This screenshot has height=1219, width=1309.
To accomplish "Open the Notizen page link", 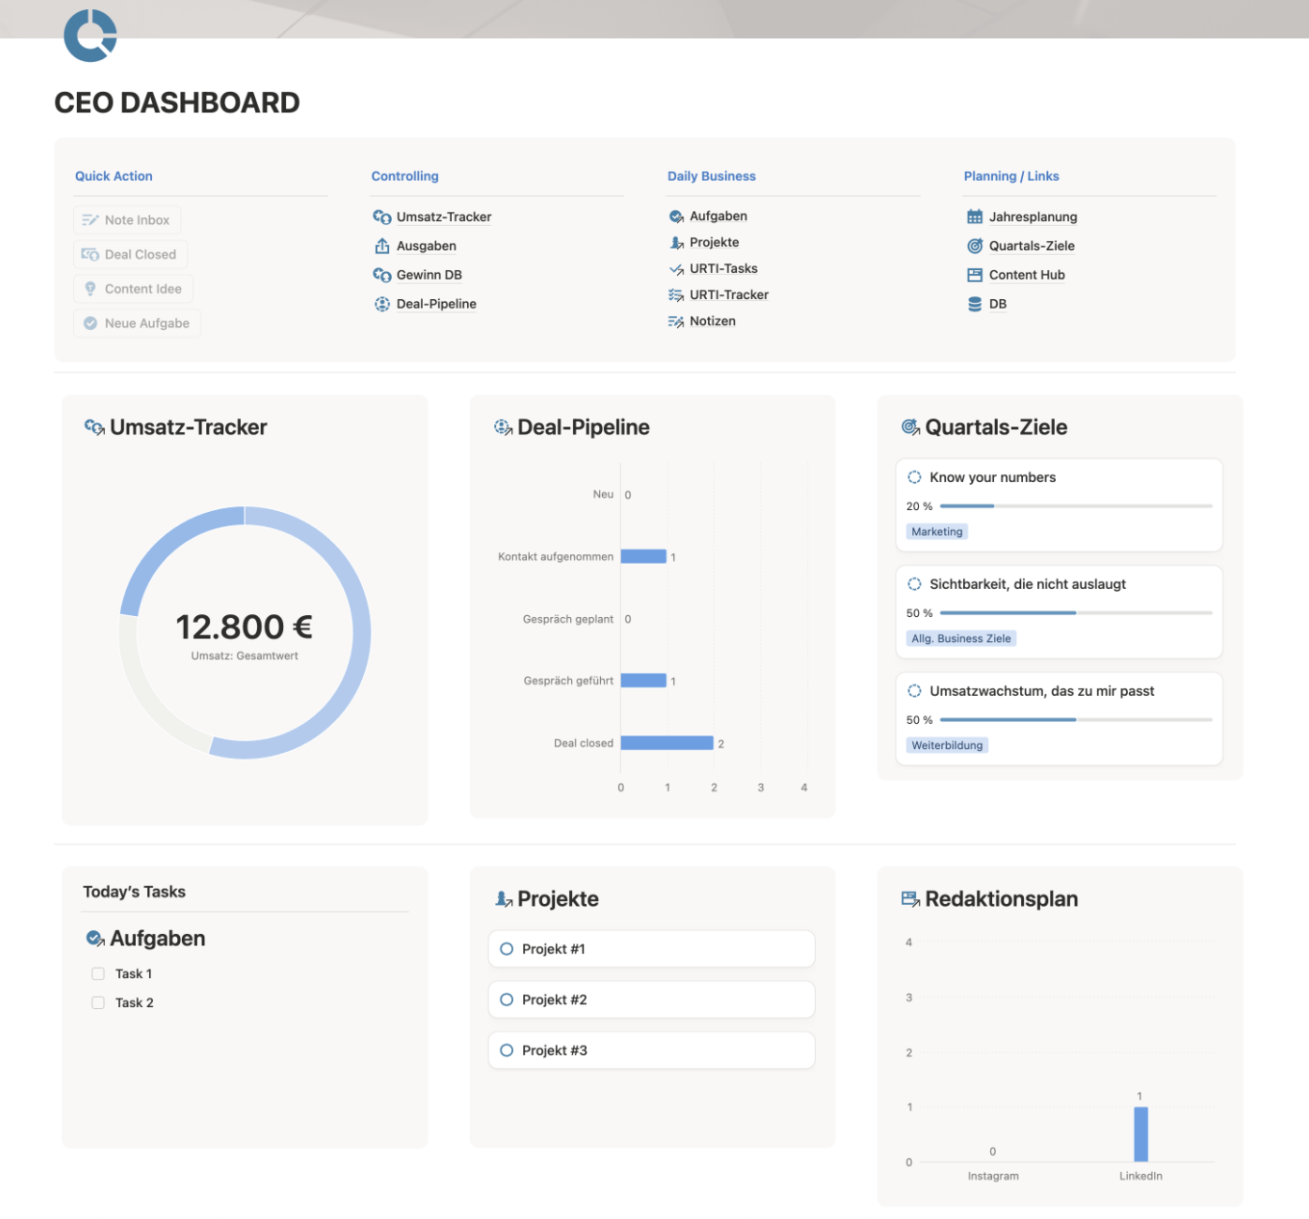I will tap(713, 322).
